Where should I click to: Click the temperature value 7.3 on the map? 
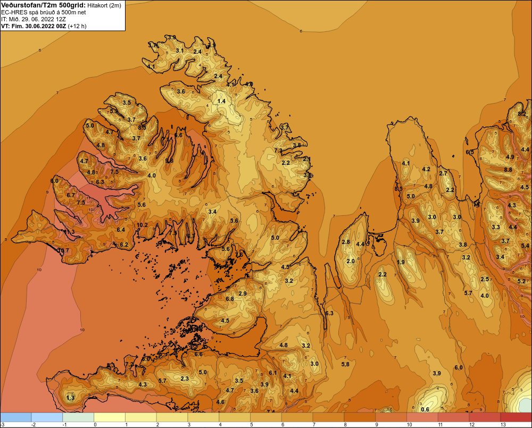278,150
